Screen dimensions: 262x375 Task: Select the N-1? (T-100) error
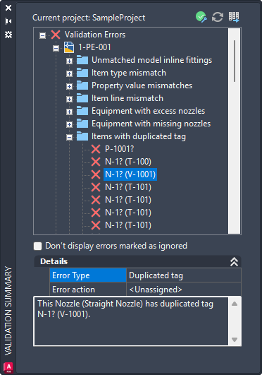(128, 162)
